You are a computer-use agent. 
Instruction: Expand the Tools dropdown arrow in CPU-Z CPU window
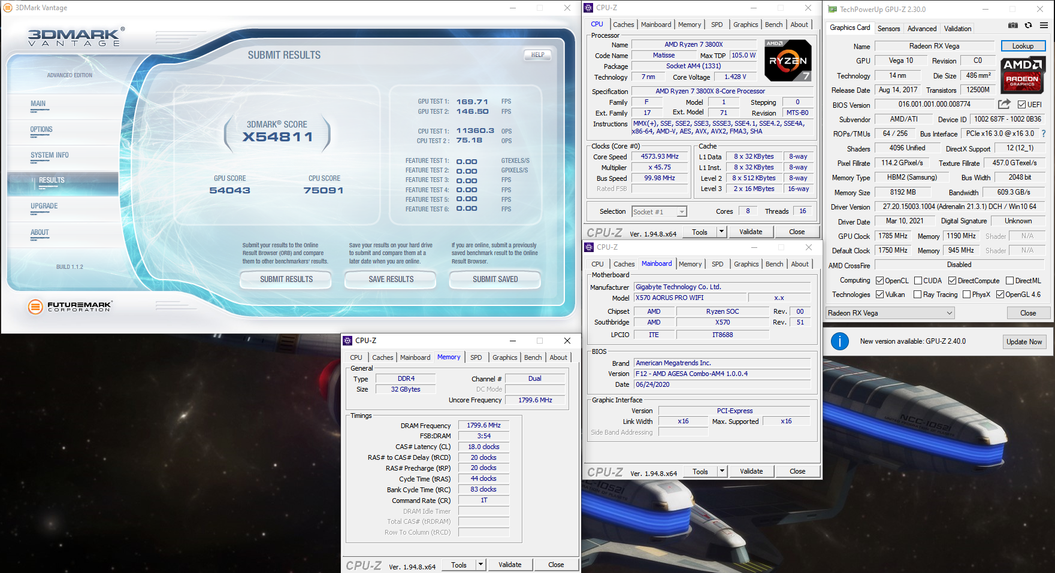pos(721,232)
